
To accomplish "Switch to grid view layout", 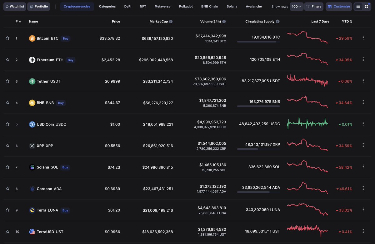I will (366, 6).
